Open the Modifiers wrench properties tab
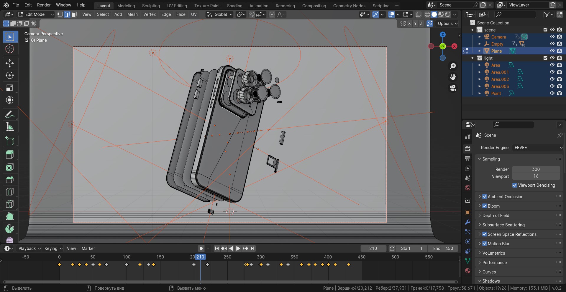Image resolution: width=566 pixels, height=292 pixels. [467, 222]
